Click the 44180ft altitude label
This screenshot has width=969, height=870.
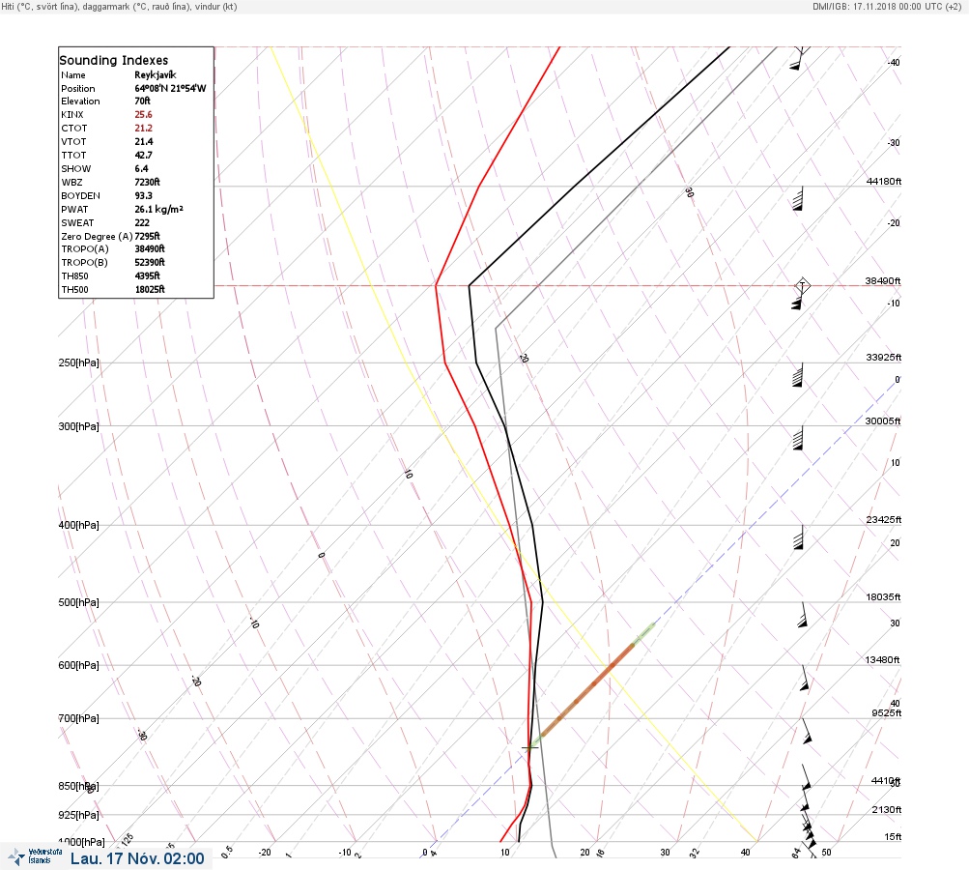click(x=884, y=181)
